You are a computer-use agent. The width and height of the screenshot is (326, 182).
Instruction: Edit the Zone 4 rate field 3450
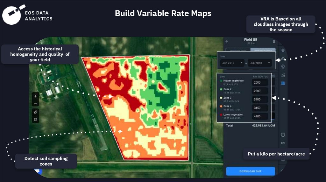click(260, 108)
